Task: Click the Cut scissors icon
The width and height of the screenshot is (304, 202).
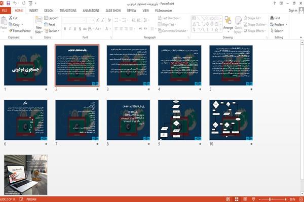Action: (x=11, y=18)
